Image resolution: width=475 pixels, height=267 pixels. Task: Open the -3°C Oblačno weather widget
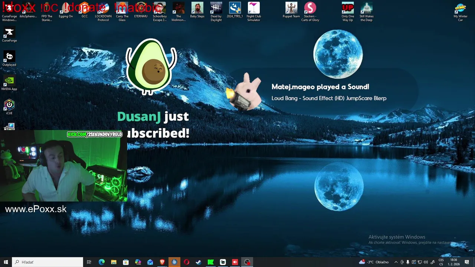[374, 262]
